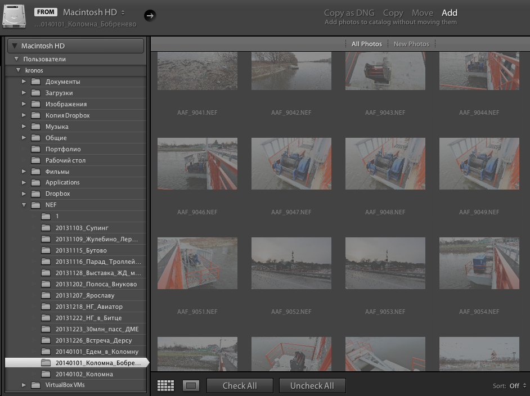Select folder 20140101_Коломна_Бобре…
The height and width of the screenshot is (396, 530).
click(x=77, y=363)
